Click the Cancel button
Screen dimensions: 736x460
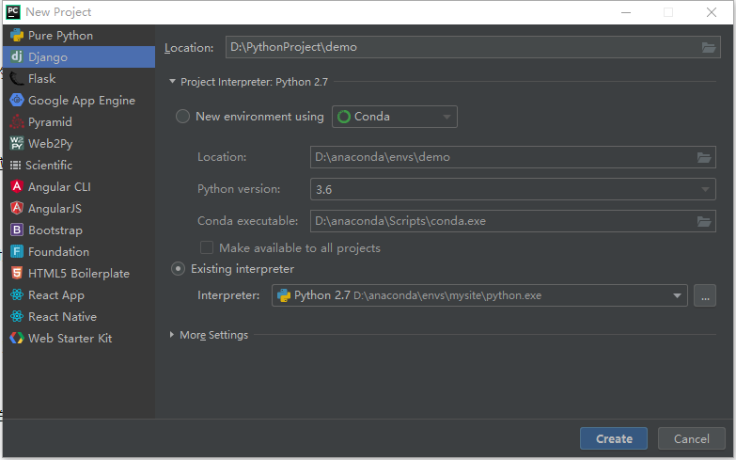(x=692, y=438)
